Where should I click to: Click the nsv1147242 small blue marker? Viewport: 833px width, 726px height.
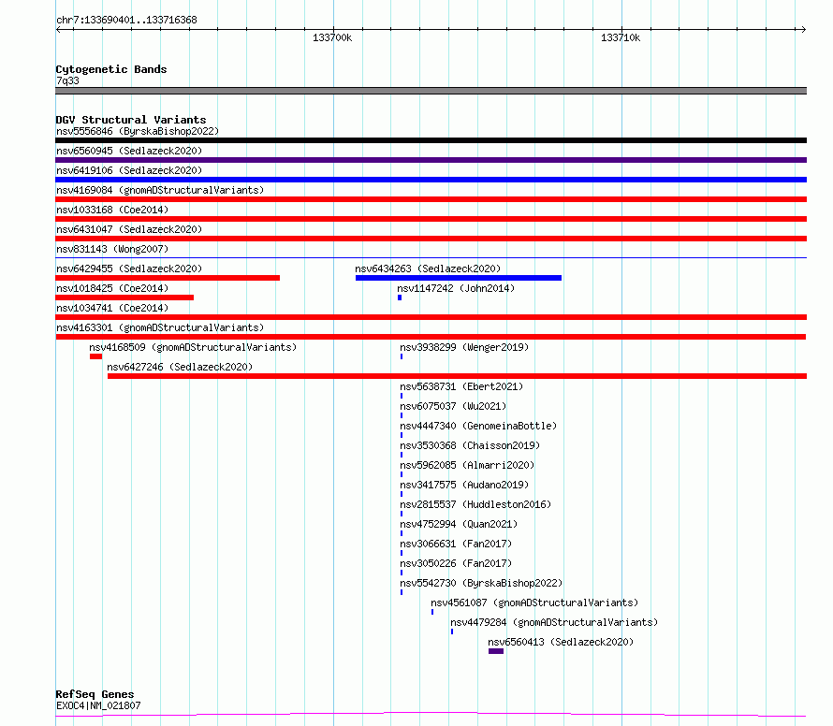(400, 298)
